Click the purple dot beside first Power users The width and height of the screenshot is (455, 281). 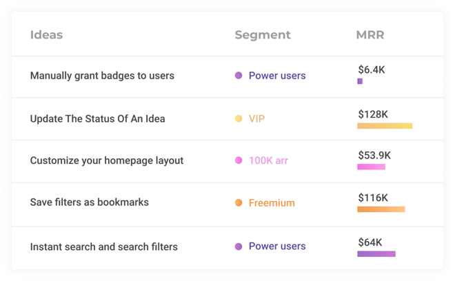(239, 75)
